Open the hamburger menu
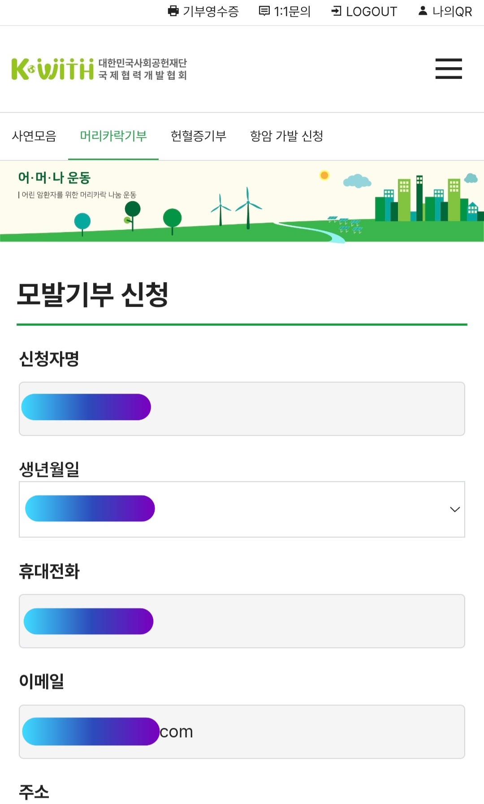The width and height of the screenshot is (484, 804). pyautogui.click(x=449, y=69)
